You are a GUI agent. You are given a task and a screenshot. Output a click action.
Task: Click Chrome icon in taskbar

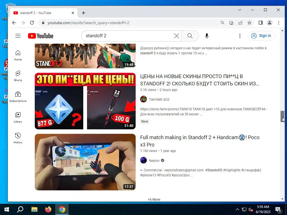(62, 209)
